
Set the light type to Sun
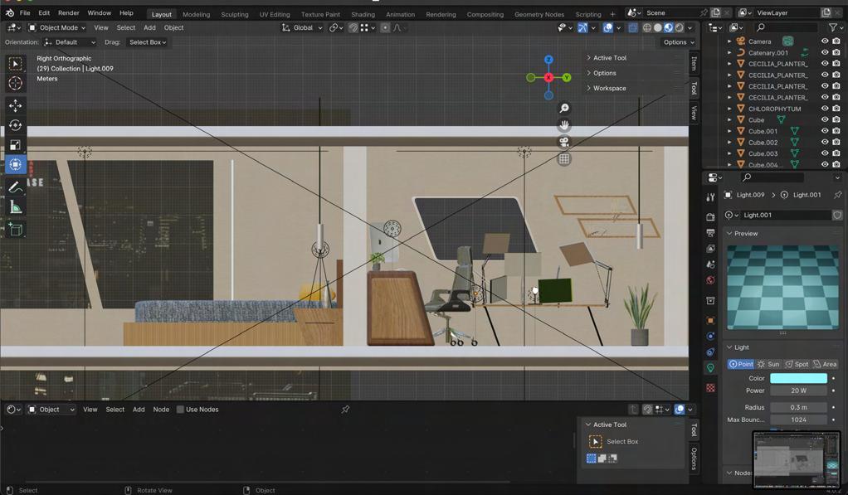pos(768,364)
